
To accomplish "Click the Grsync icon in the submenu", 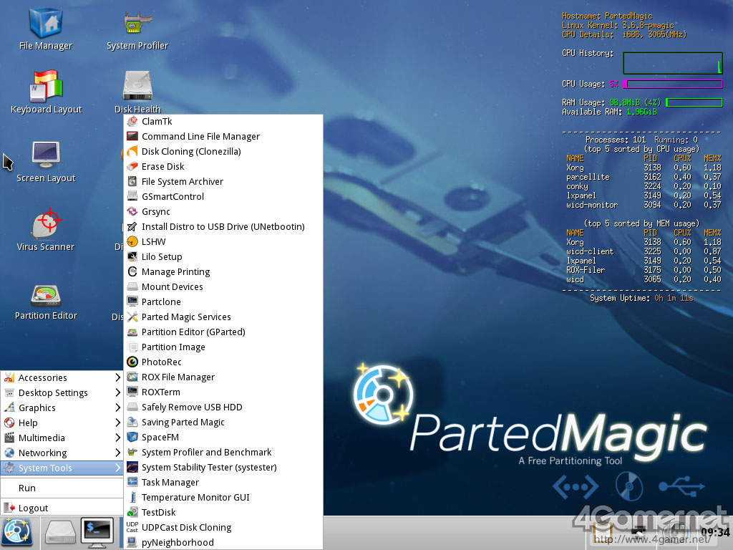I will point(132,211).
